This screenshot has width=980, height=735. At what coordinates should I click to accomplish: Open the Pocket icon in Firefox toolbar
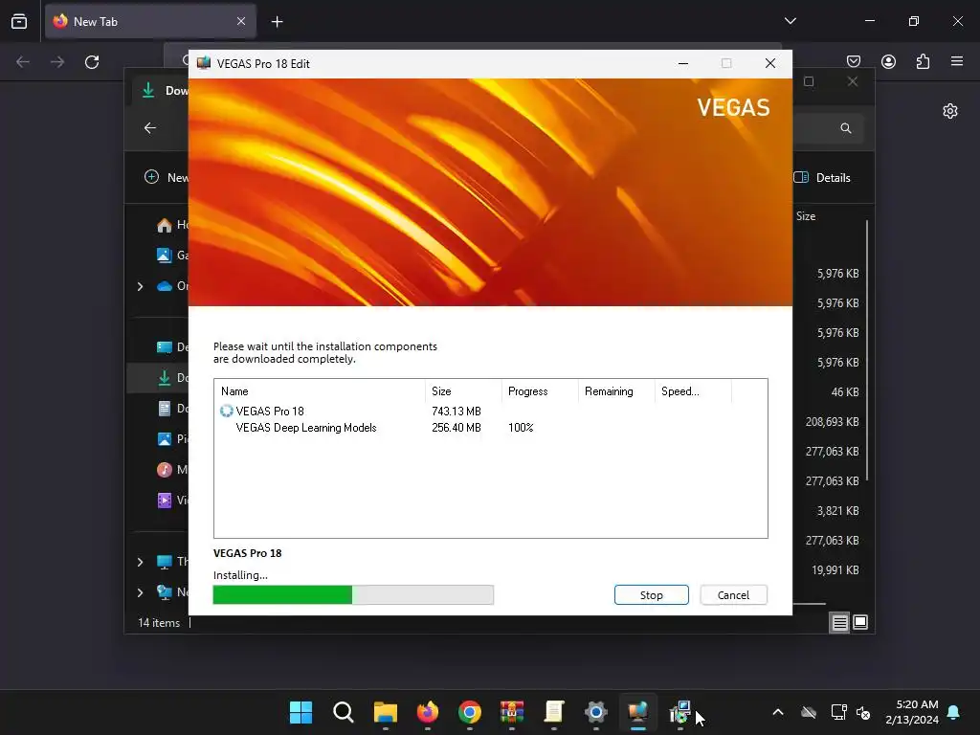854,61
